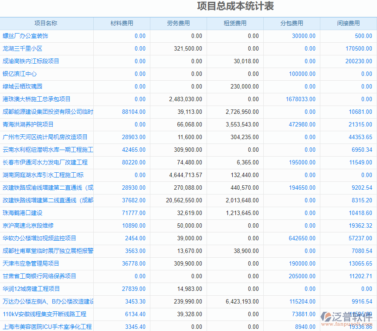Select the 港珠澳大桥施工总承包项目 project link
This screenshot has width=377, height=331.
(37, 99)
